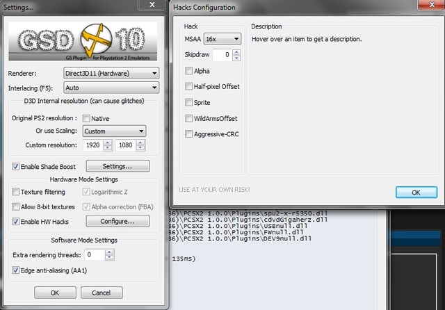Image resolution: width=445 pixels, height=310 pixels.
Task: Cancel the GSdx settings dialog
Action: point(102,293)
